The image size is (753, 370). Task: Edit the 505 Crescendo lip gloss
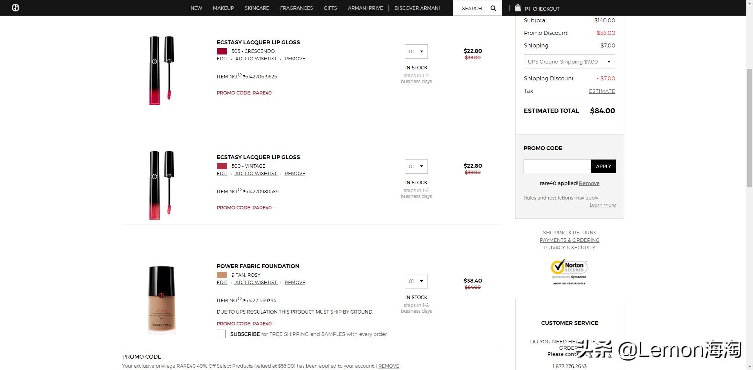tap(222, 59)
